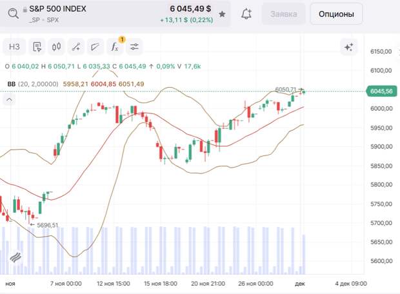Click the 6 045,49 $ price value
Viewport: 400px width, 294px height.
[x=190, y=9]
